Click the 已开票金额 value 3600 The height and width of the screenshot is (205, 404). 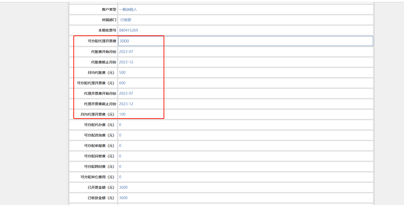click(x=123, y=187)
